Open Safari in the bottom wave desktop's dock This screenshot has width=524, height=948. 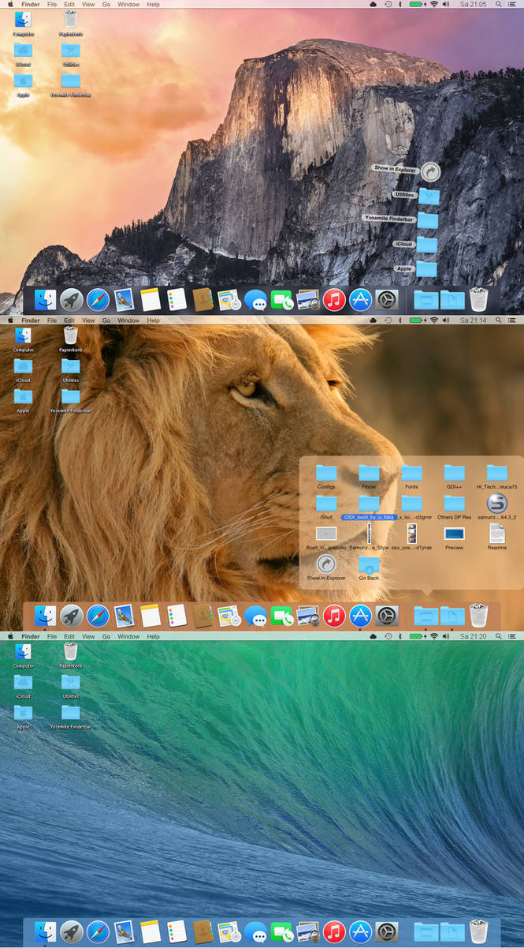(98, 931)
